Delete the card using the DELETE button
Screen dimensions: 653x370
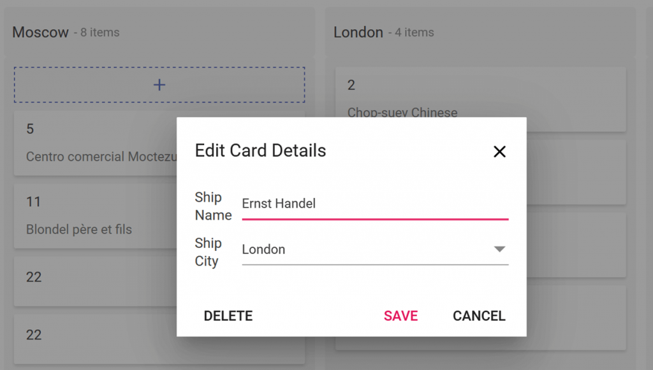click(228, 315)
